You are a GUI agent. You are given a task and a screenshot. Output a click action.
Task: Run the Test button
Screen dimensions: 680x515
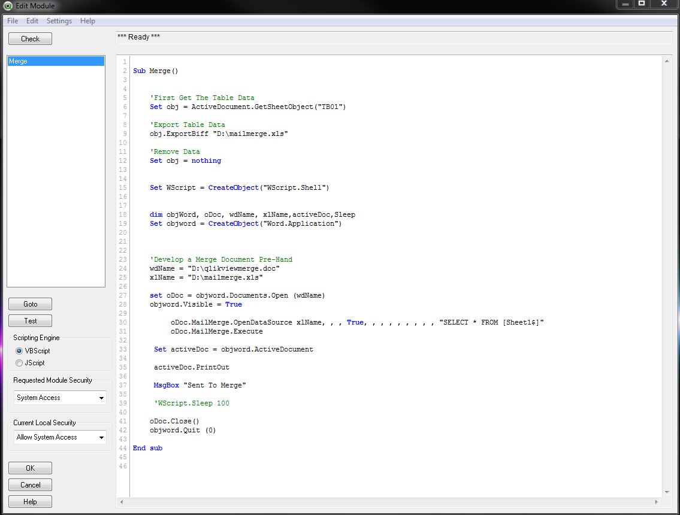[x=30, y=320]
